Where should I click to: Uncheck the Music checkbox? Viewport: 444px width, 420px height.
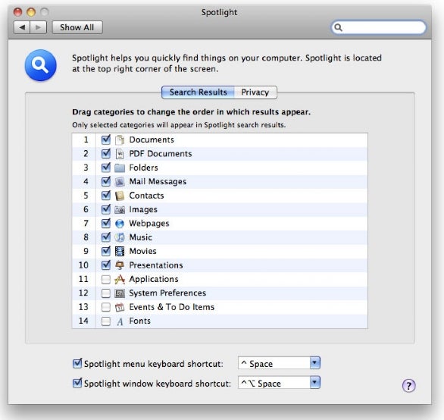tap(106, 237)
